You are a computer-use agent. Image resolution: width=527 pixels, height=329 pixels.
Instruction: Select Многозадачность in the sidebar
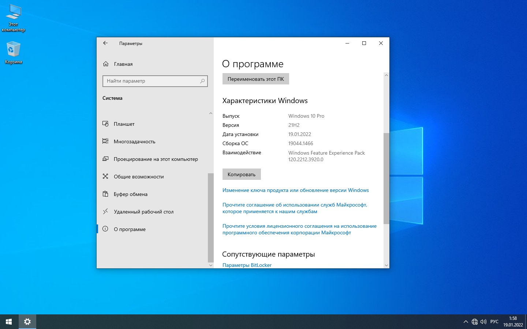(x=134, y=141)
